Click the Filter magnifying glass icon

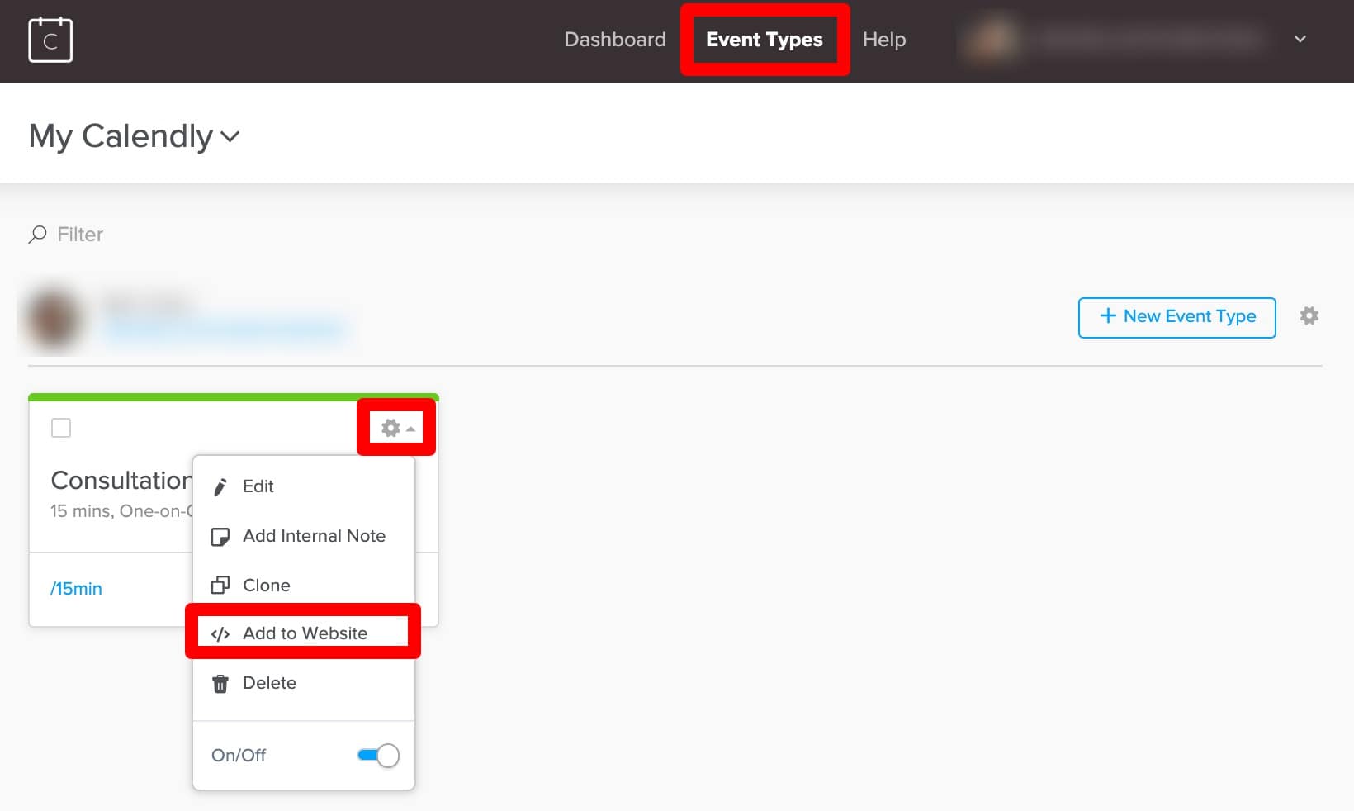point(37,235)
